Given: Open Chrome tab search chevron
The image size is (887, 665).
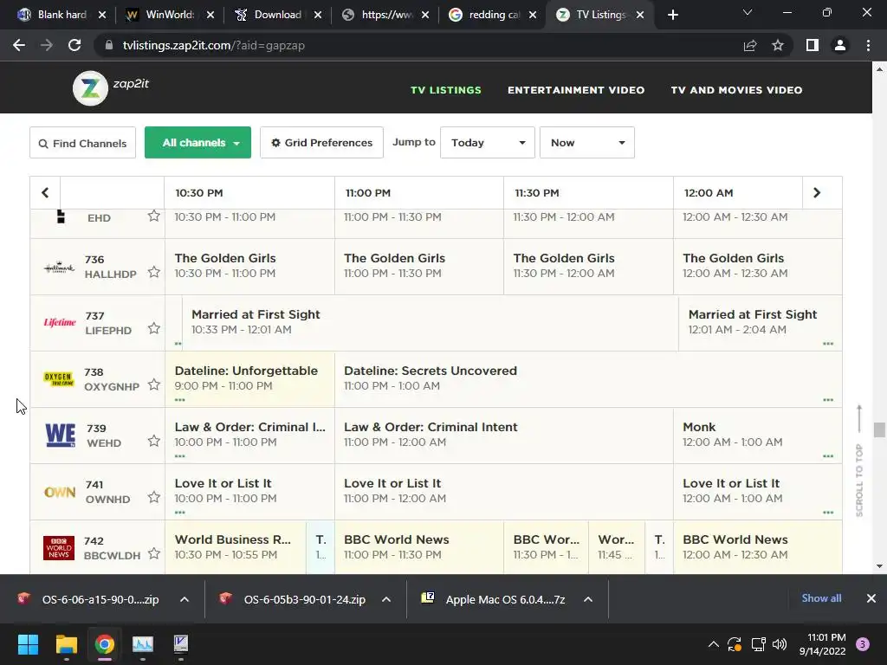Looking at the screenshot, I should 748,12.
